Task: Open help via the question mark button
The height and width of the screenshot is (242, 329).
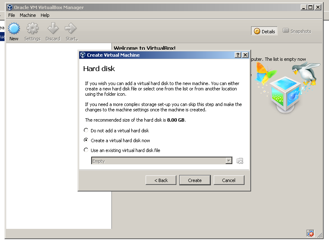Action: coord(238,55)
